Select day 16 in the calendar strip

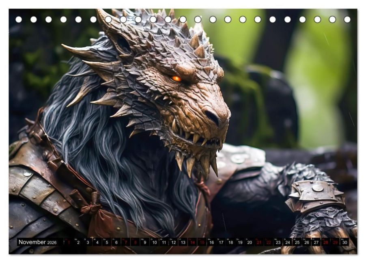[x=211, y=242]
